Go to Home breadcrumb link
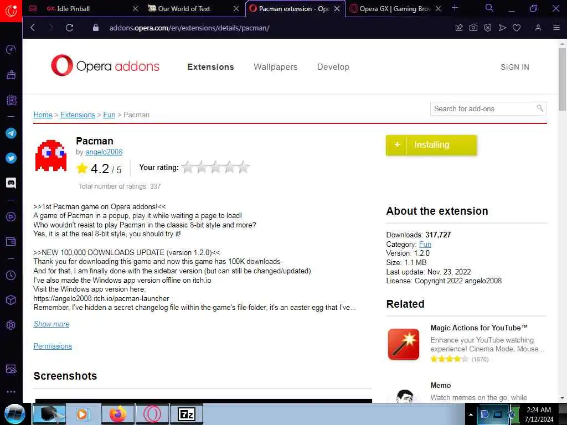Image resolution: width=567 pixels, height=425 pixels. 43,115
